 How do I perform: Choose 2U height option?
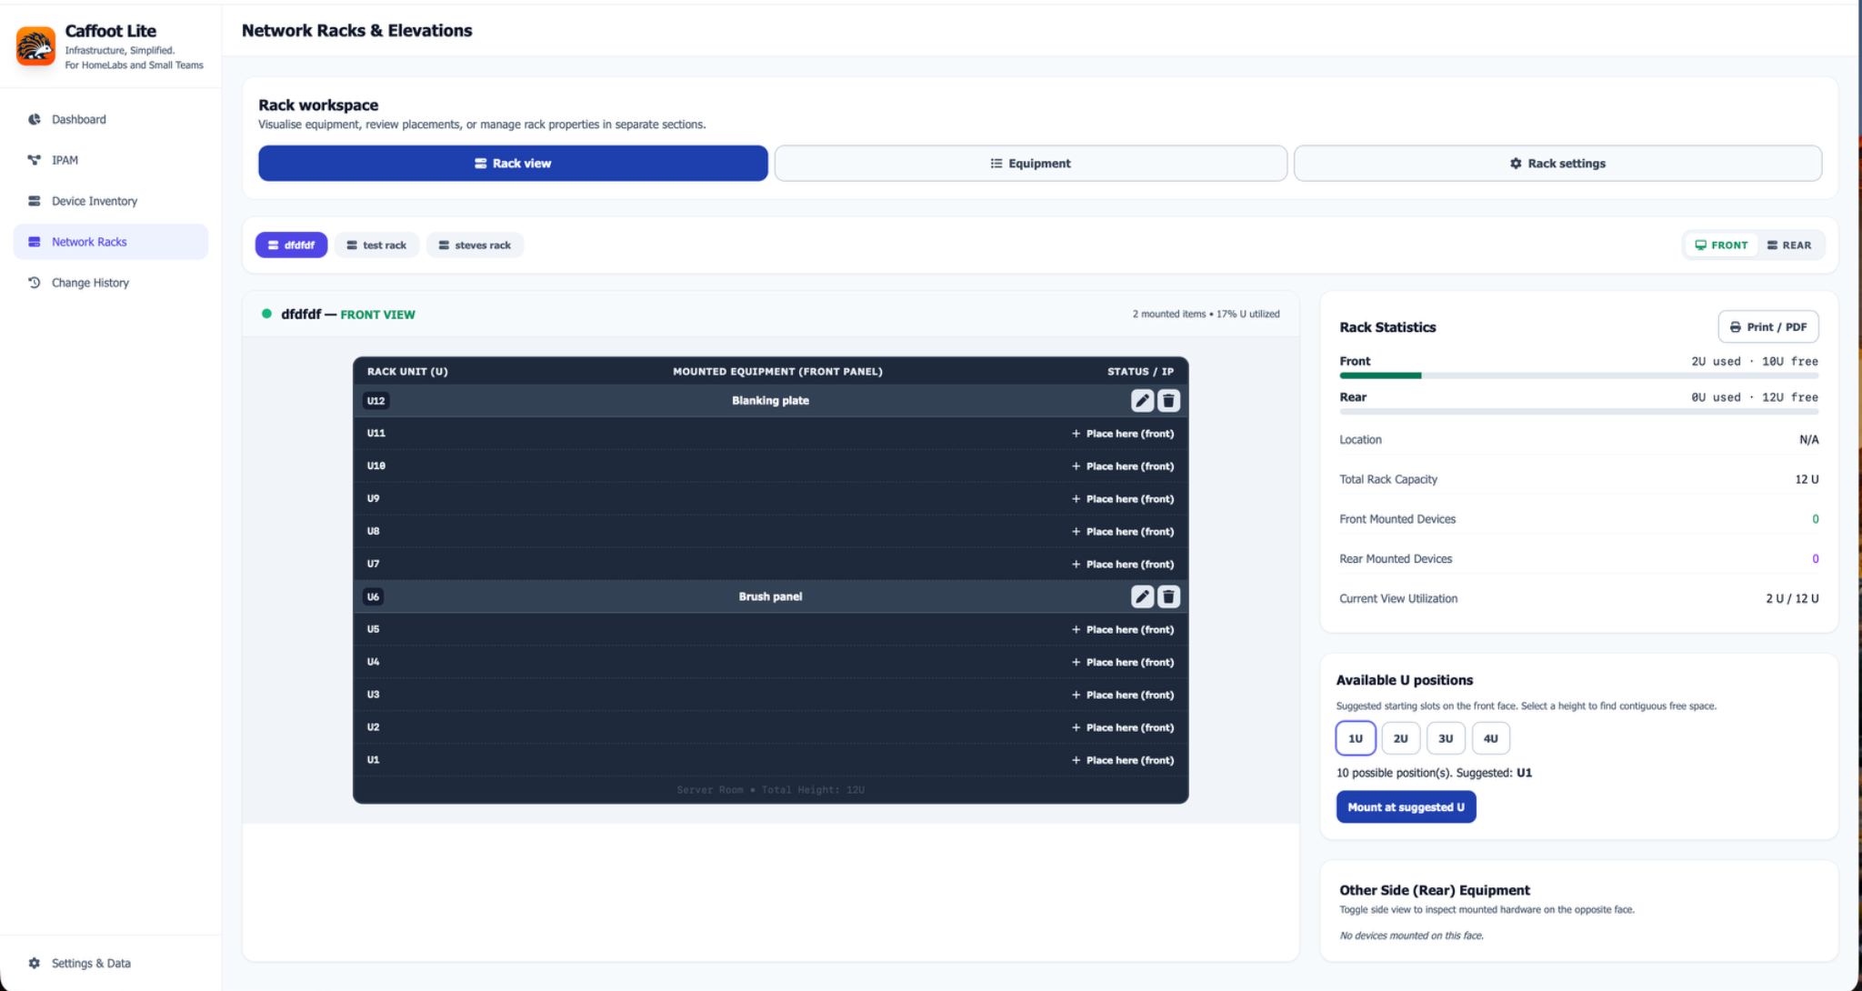pos(1400,738)
